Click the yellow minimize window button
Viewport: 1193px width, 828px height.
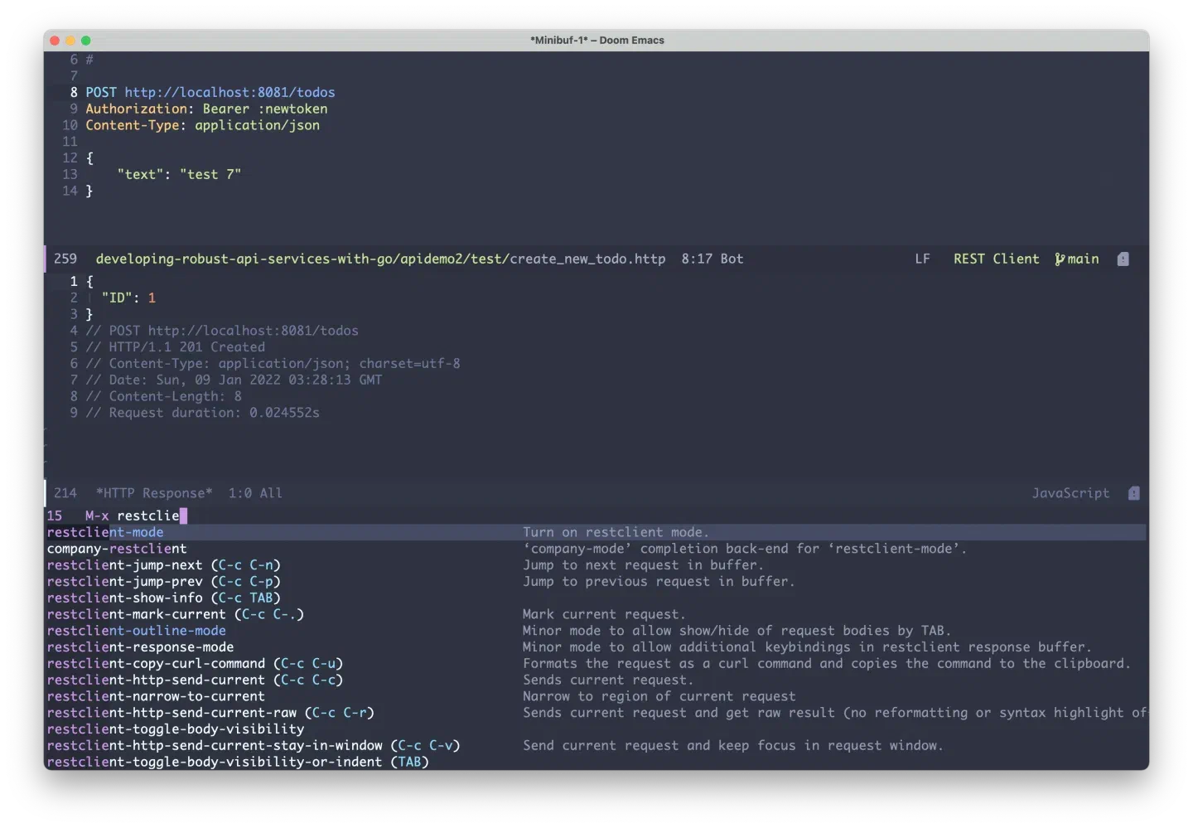[x=70, y=41]
